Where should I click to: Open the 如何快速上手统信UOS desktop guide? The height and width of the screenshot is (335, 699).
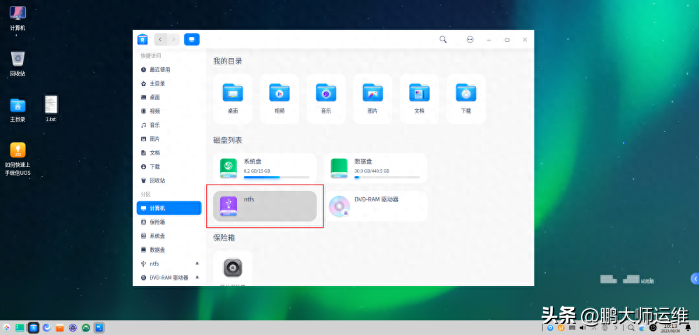point(18,159)
